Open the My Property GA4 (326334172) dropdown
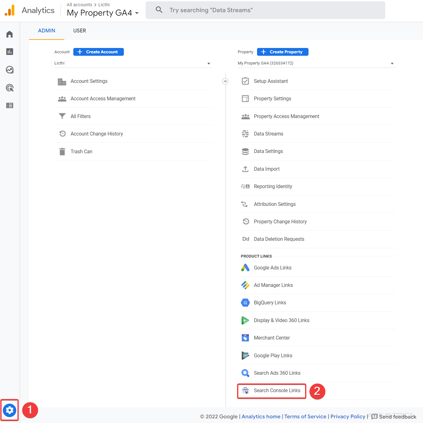 pyautogui.click(x=317, y=63)
